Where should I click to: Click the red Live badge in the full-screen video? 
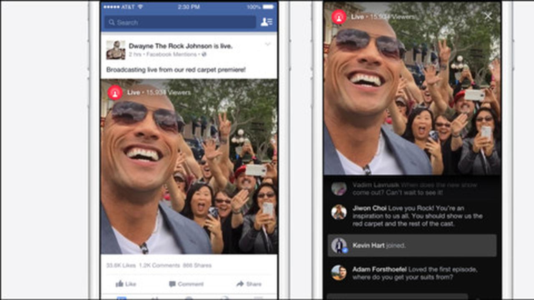(339, 17)
